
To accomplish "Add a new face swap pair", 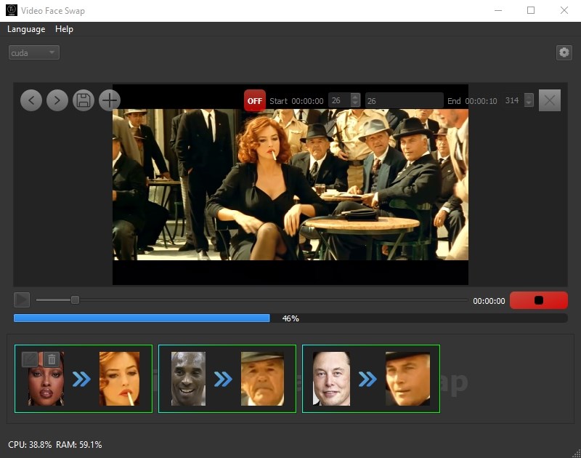I will coord(109,100).
